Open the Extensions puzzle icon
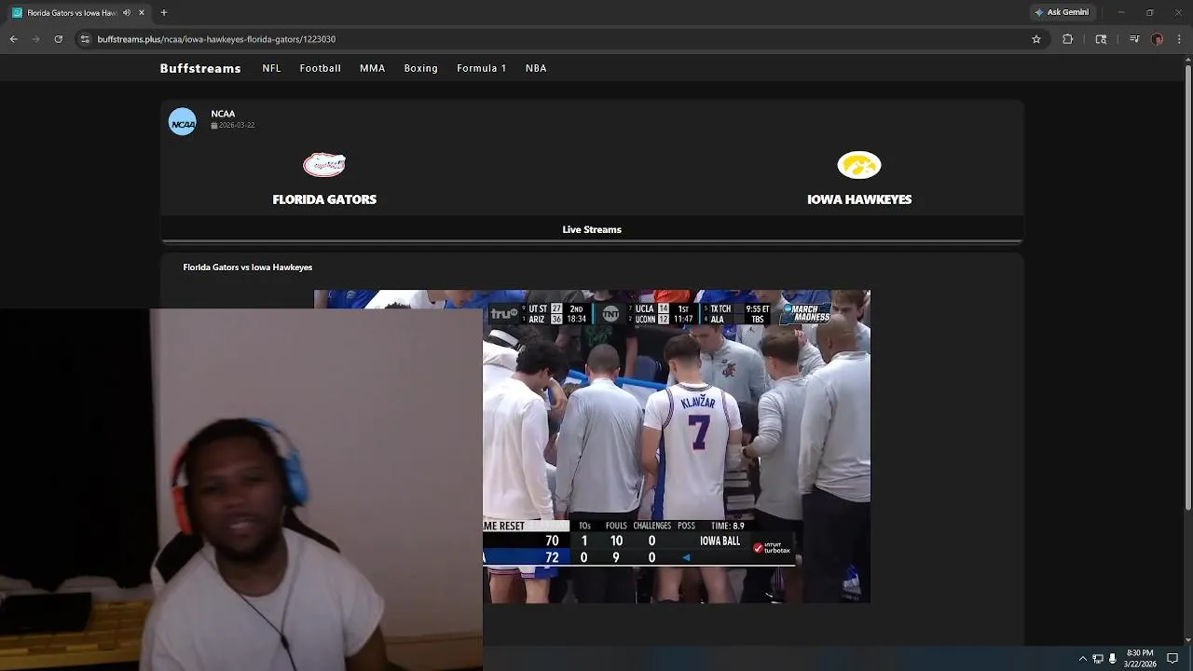This screenshot has height=671, width=1193. (1068, 39)
